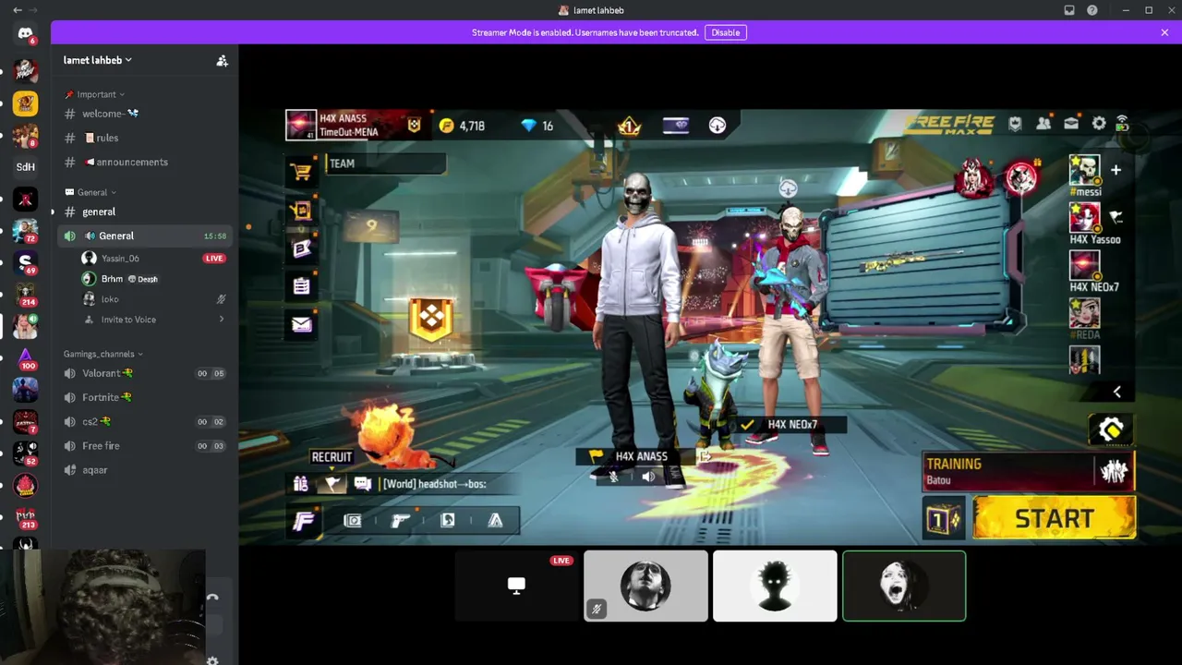
Task: Collapse the General category
Action: 90,192
